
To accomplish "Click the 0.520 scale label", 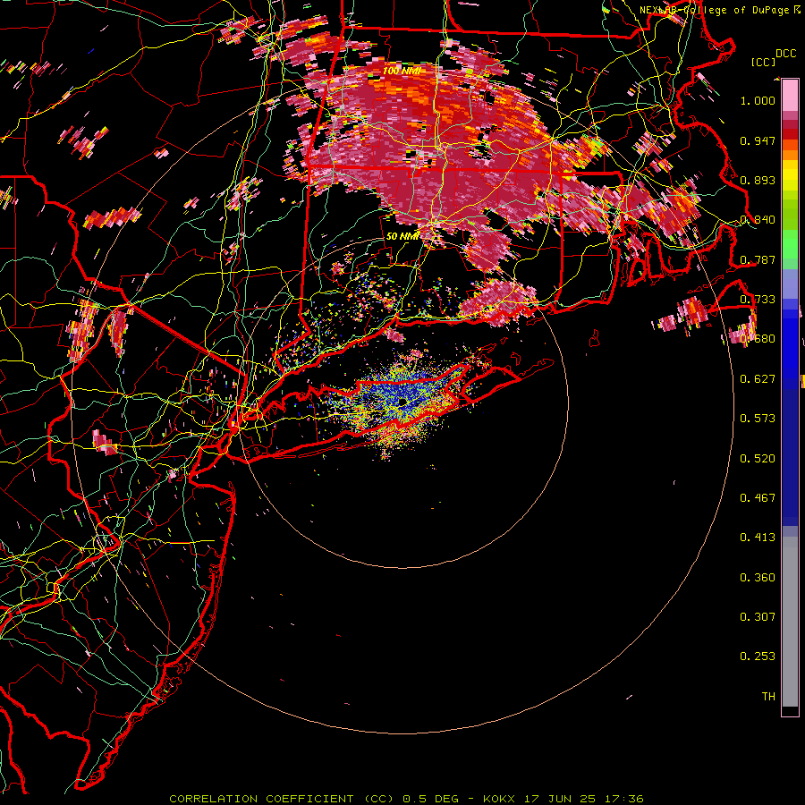I will click(758, 459).
